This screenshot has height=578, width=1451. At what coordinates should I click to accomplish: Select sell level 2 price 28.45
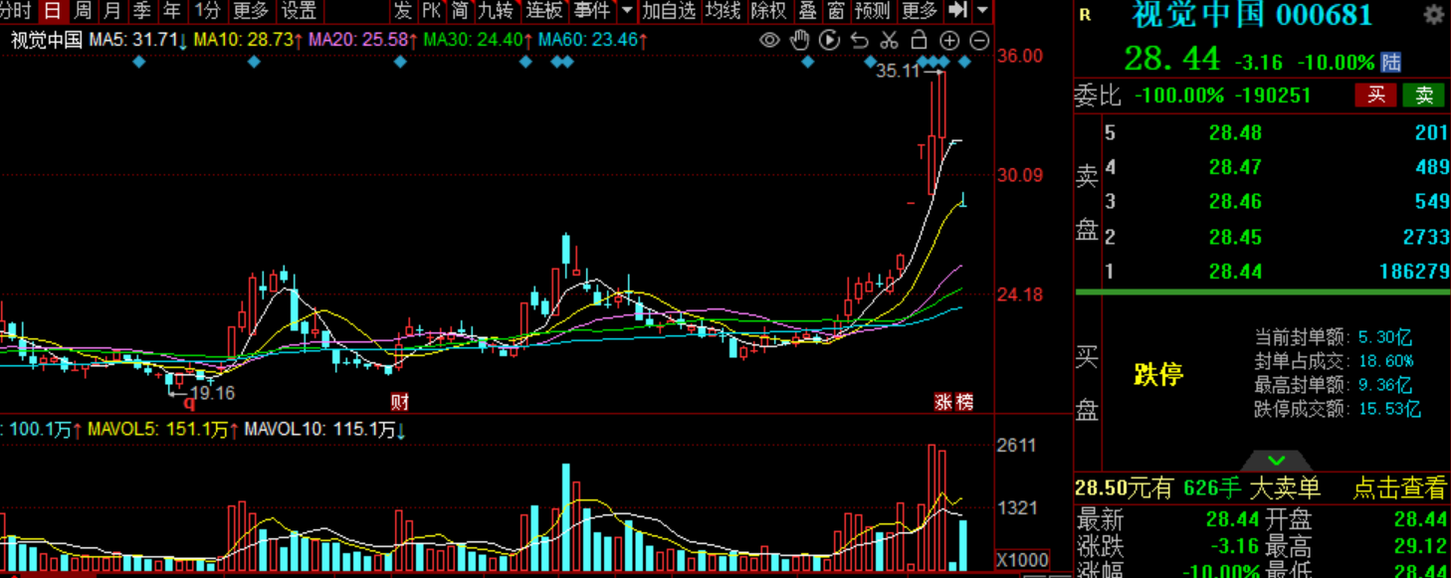coord(1235,237)
